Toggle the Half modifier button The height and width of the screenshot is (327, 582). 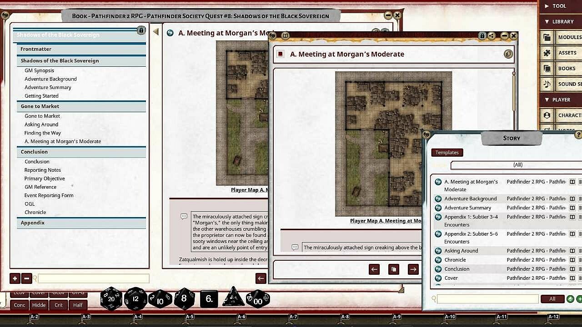tap(78, 305)
